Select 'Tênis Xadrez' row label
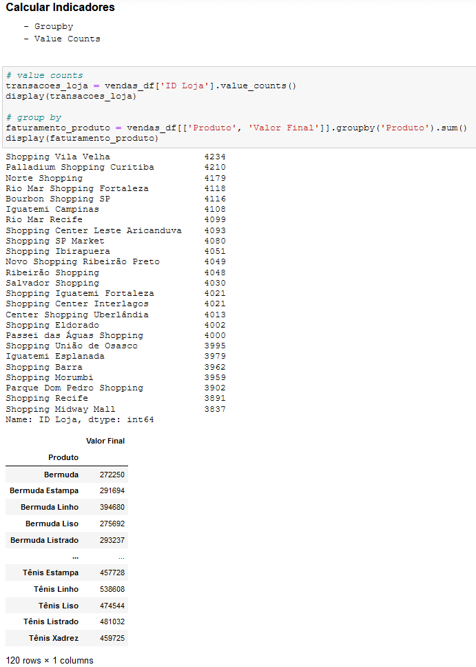The height and width of the screenshot is (667, 476). point(54,638)
